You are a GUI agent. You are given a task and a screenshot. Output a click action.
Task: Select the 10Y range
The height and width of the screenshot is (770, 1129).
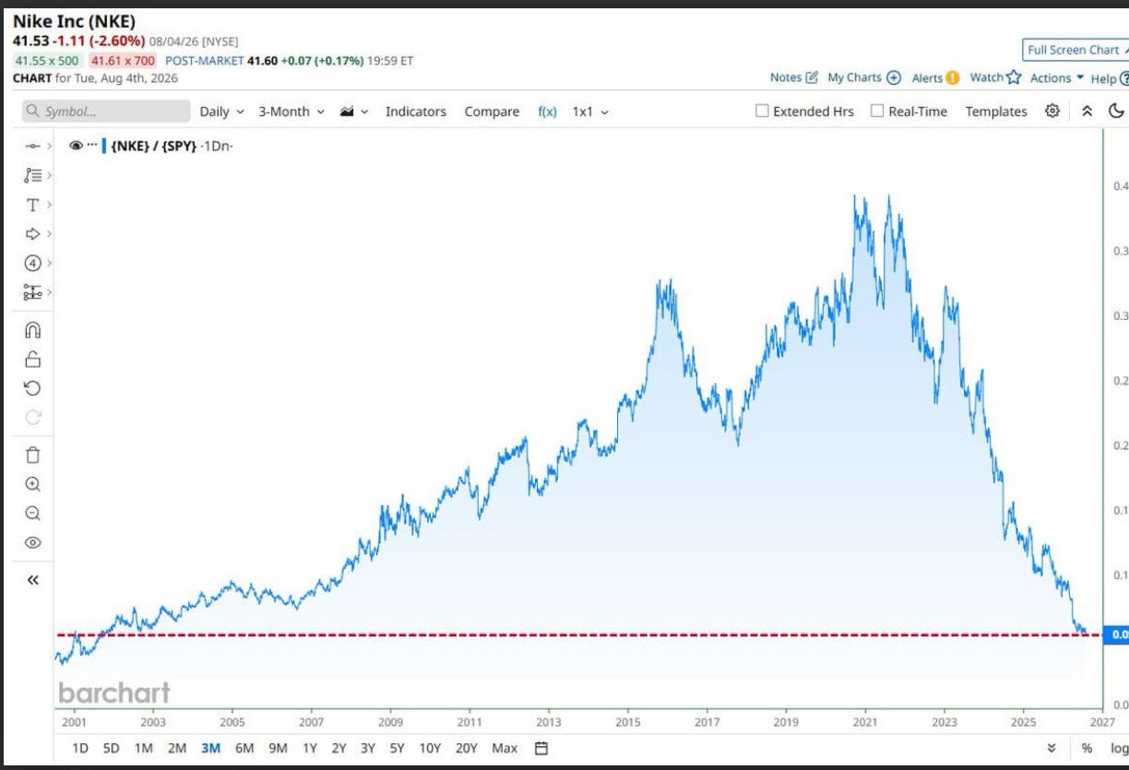point(430,748)
